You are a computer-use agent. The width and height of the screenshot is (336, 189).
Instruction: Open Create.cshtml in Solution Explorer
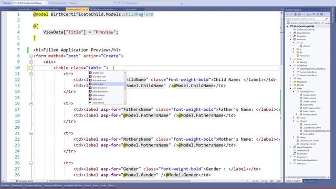(x=309, y=95)
